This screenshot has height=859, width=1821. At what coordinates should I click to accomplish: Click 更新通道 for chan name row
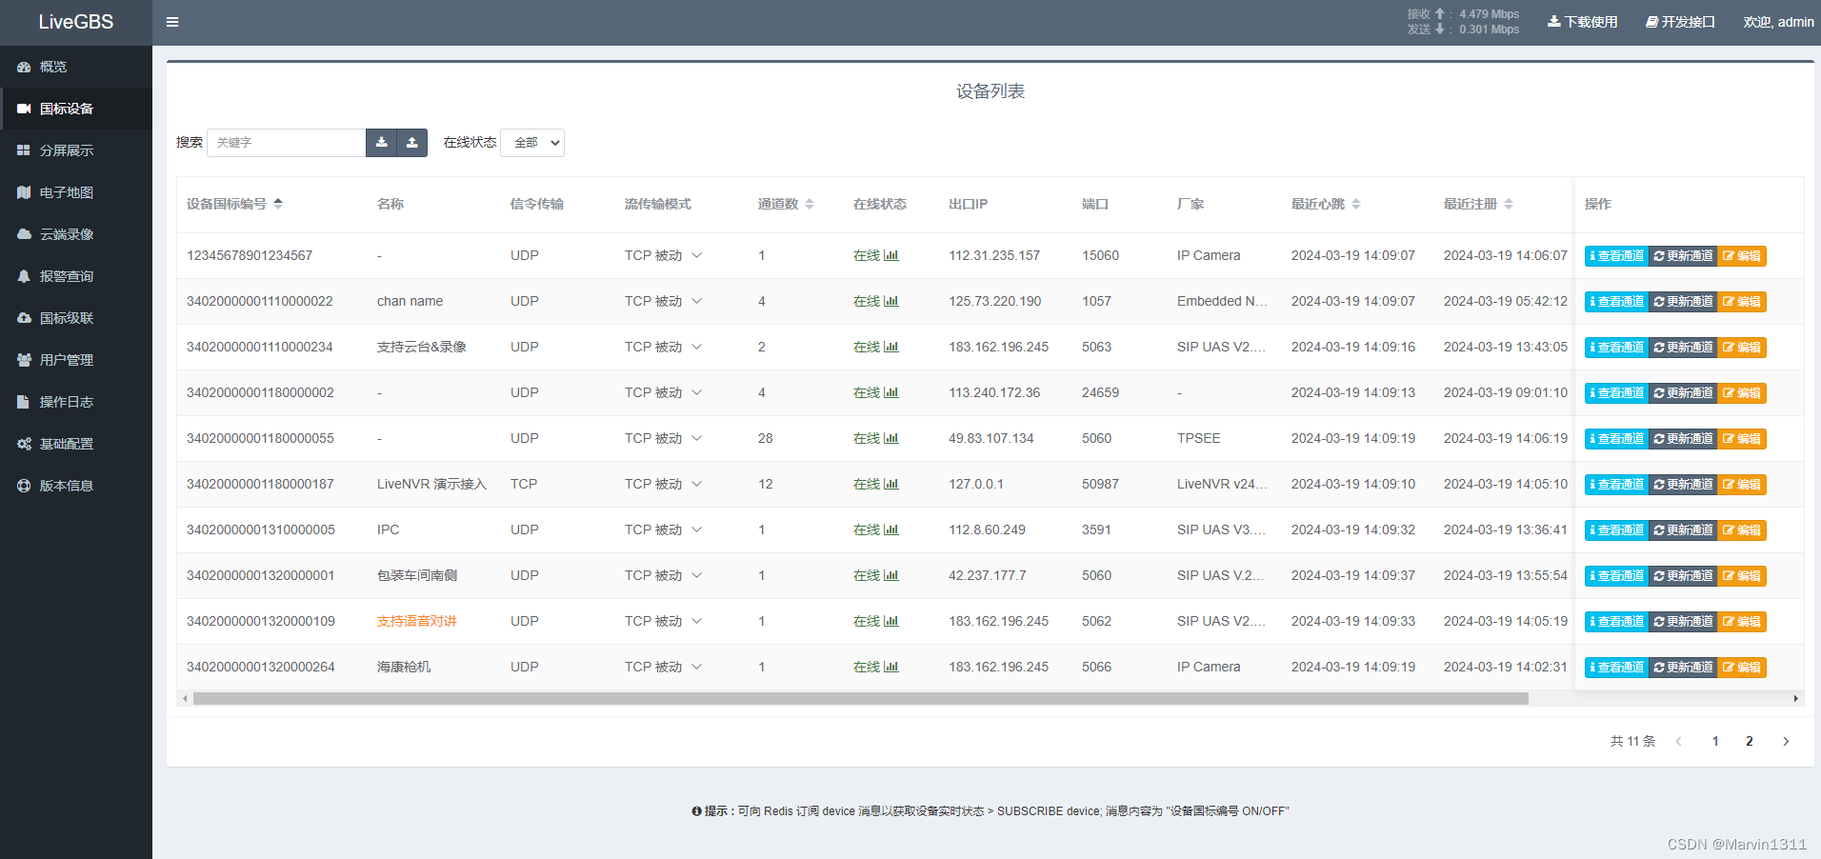pyautogui.click(x=1683, y=301)
